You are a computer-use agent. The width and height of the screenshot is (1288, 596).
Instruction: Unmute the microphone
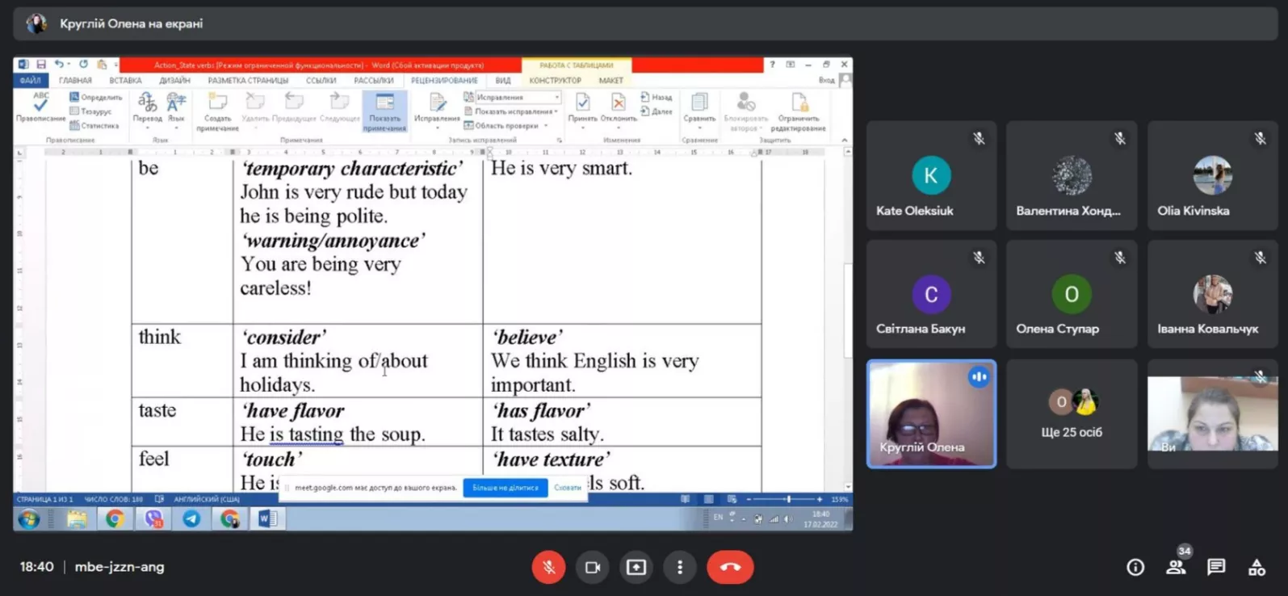point(548,568)
